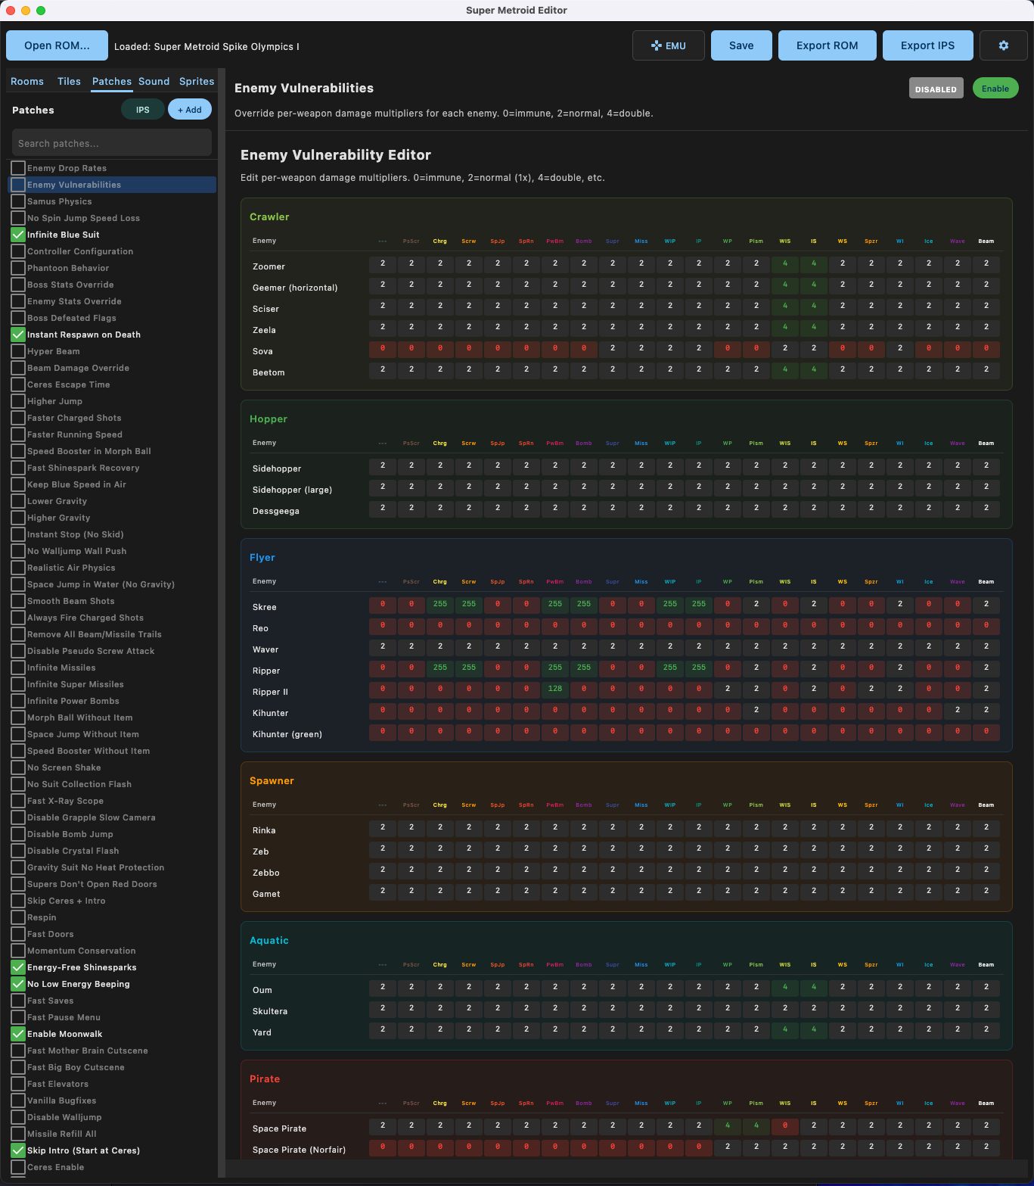The image size is (1034, 1186).
Task: Export the ROM file
Action: coord(827,45)
